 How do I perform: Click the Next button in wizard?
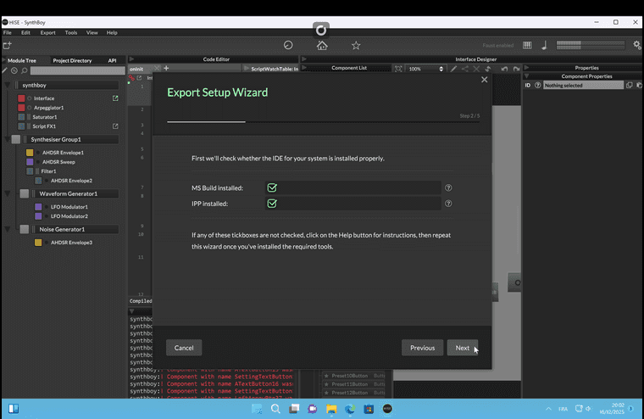pyautogui.click(x=462, y=348)
